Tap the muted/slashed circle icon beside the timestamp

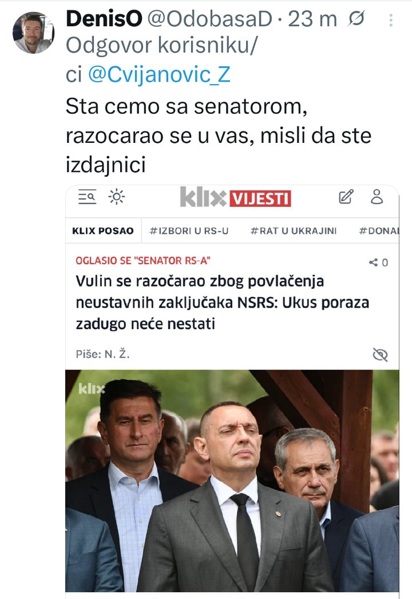356,19
